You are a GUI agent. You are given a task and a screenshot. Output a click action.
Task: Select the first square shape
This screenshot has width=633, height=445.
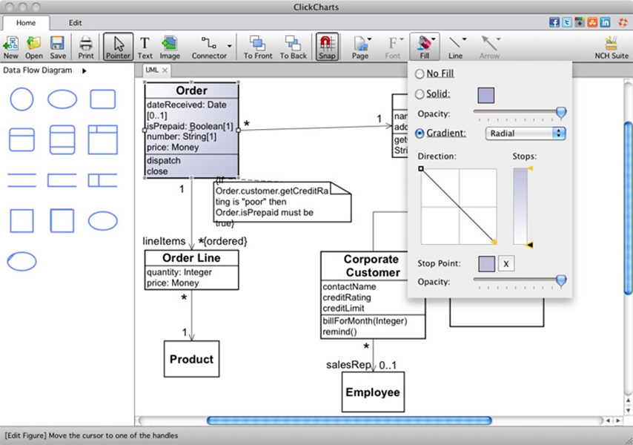pos(21,220)
